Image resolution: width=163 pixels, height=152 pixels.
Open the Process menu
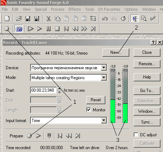pyautogui.click(x=58, y=9)
